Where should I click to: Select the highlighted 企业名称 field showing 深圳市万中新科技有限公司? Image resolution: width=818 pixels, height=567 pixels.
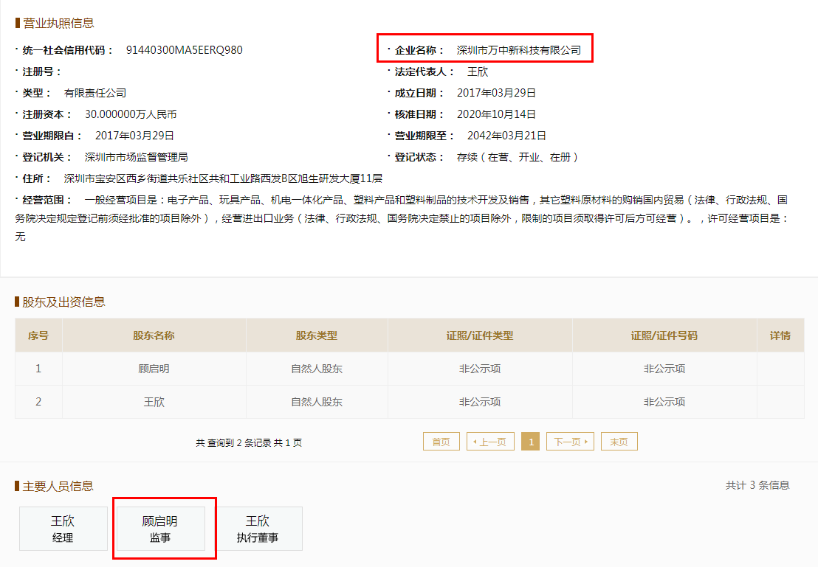(484, 46)
